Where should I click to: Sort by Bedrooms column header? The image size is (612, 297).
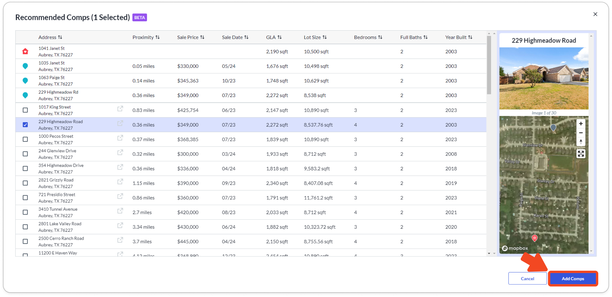(x=368, y=37)
